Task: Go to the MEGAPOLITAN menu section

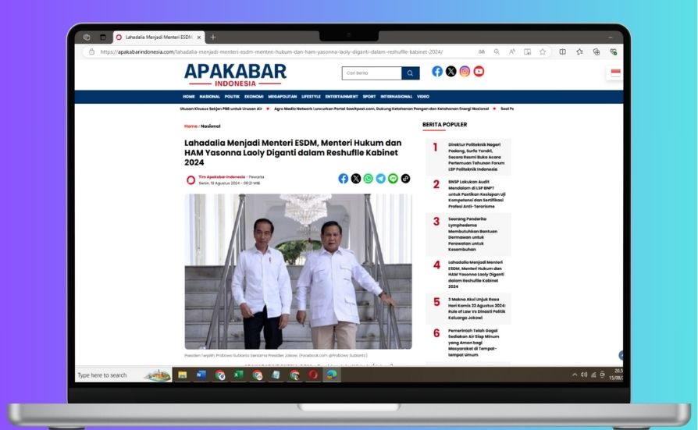Action: [282, 97]
